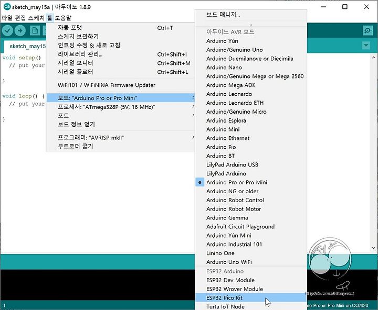This screenshot has width=378, height=310.
Task: Click the Arduino logo in title bar
Action: 7,7
